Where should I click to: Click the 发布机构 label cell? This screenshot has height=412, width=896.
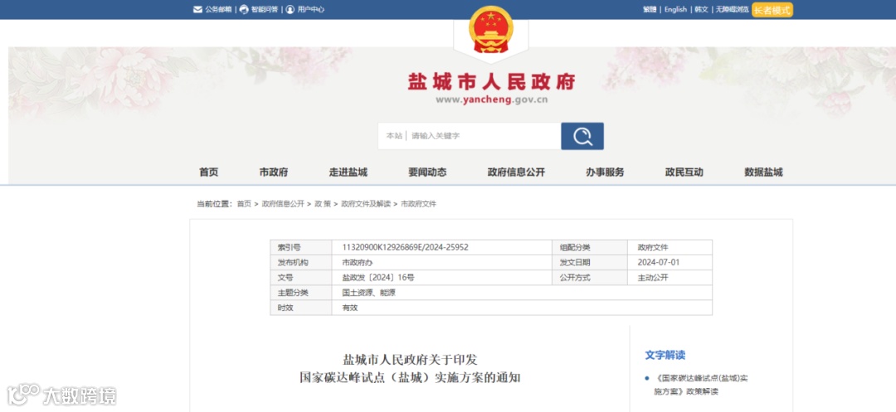(301, 263)
